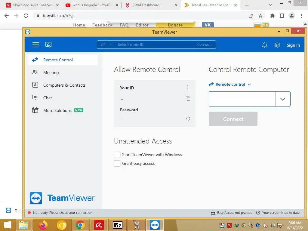This screenshot has height=231, width=308.
Task: Open the keys app on the taskbar
Action: pyautogui.click(x=136, y=225)
